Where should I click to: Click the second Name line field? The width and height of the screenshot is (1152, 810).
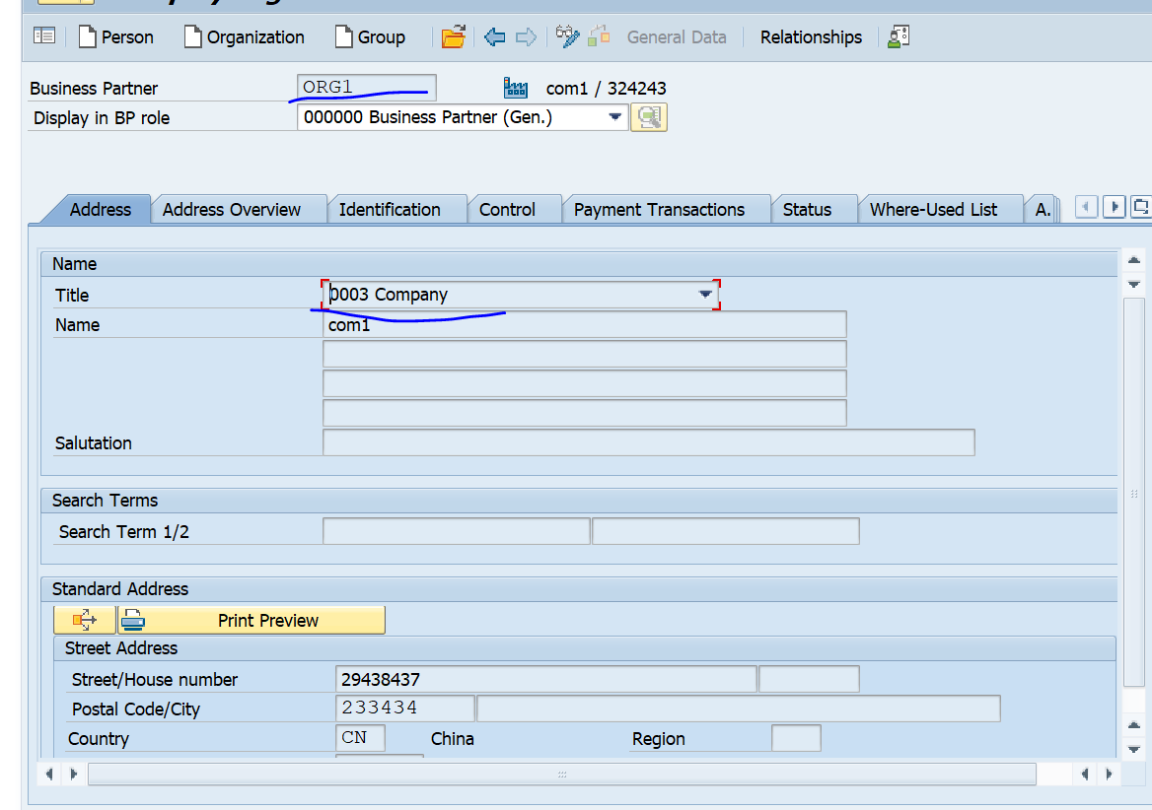point(585,354)
